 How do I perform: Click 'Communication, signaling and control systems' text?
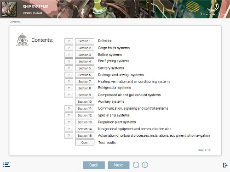click(133, 108)
